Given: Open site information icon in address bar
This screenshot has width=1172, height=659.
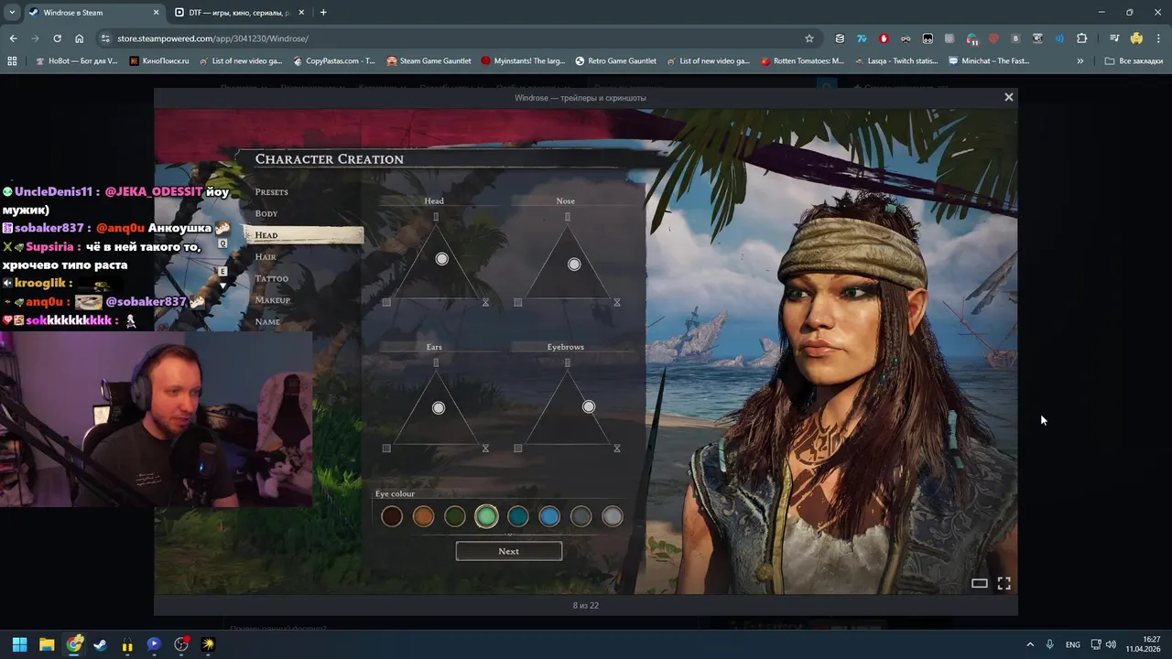Looking at the screenshot, I should 105,38.
